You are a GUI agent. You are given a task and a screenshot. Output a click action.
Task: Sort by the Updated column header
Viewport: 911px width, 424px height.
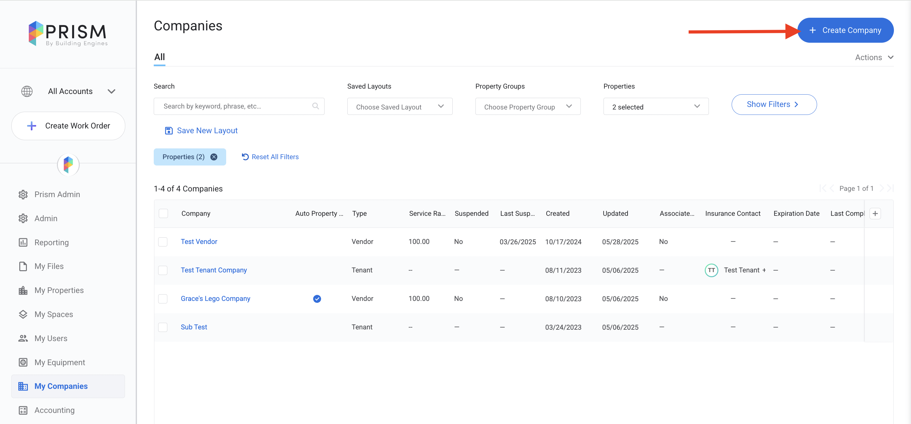click(615, 214)
